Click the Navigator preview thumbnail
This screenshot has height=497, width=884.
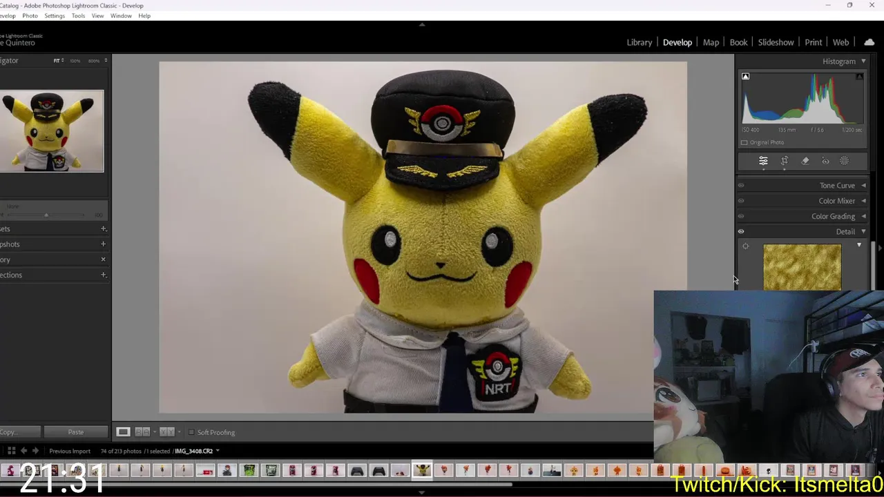click(x=52, y=131)
